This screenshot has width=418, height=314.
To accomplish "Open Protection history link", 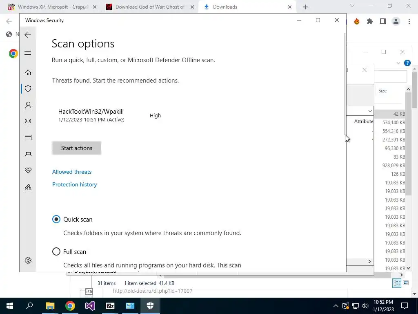I will pos(74,184).
